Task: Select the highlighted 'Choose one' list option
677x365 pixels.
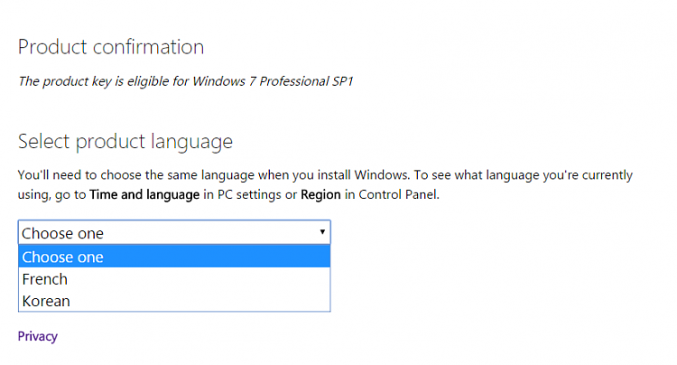Action: [174, 257]
